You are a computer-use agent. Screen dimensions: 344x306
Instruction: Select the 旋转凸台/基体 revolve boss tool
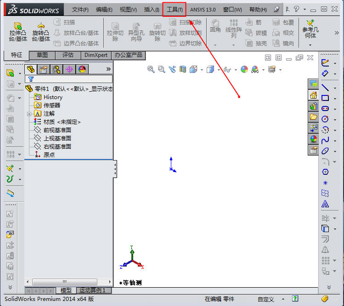pos(41,32)
